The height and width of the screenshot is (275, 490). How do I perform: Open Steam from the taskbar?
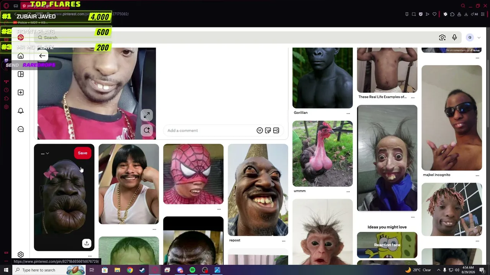pos(142,270)
